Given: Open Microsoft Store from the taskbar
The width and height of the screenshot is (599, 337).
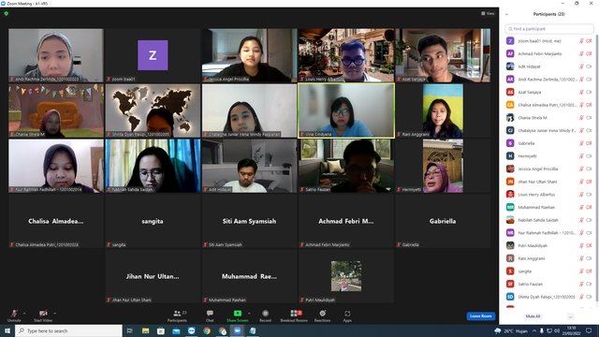Looking at the screenshot, I should [x=161, y=330].
